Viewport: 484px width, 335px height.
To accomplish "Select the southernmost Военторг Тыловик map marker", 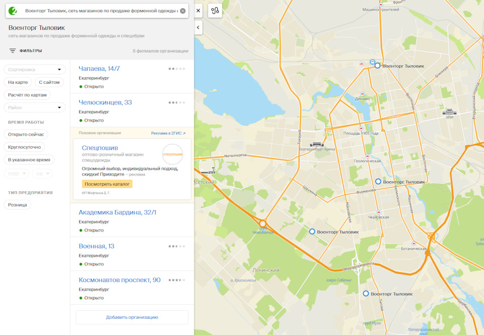I will 366,294.
